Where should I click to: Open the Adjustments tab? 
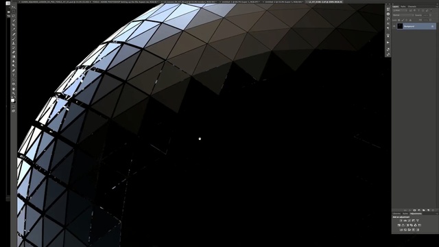pos(416,213)
